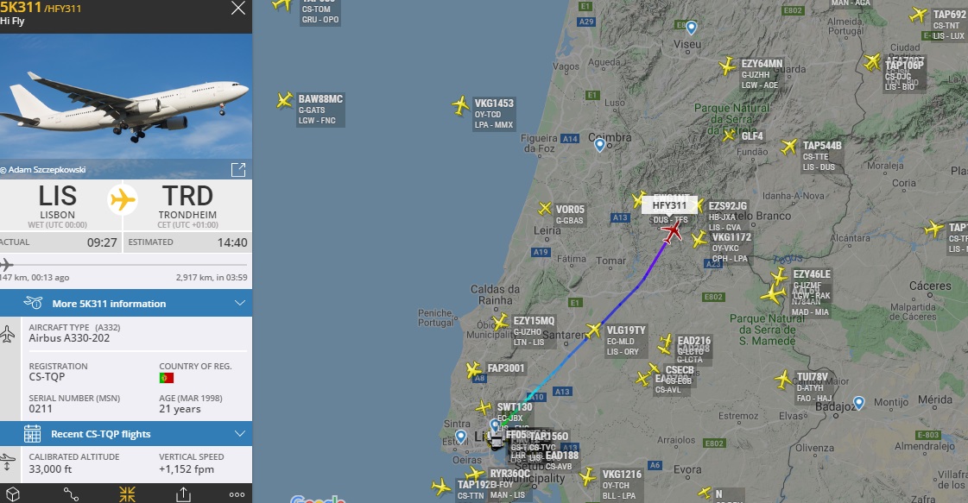Viewport: 968px width, 503px height.
Task: Click the flight progress bar
Action: point(126,265)
